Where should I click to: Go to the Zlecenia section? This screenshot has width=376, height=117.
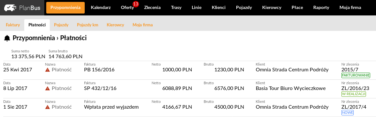(152, 8)
